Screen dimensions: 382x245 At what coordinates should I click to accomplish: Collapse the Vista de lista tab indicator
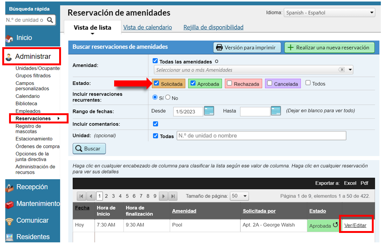[x=92, y=34]
